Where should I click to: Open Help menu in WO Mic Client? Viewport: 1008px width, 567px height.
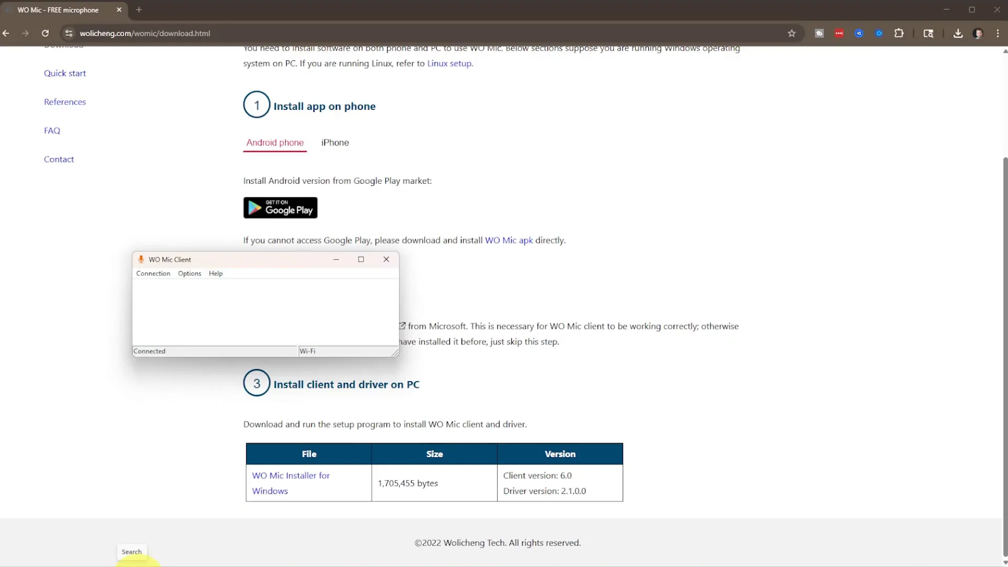tap(216, 274)
